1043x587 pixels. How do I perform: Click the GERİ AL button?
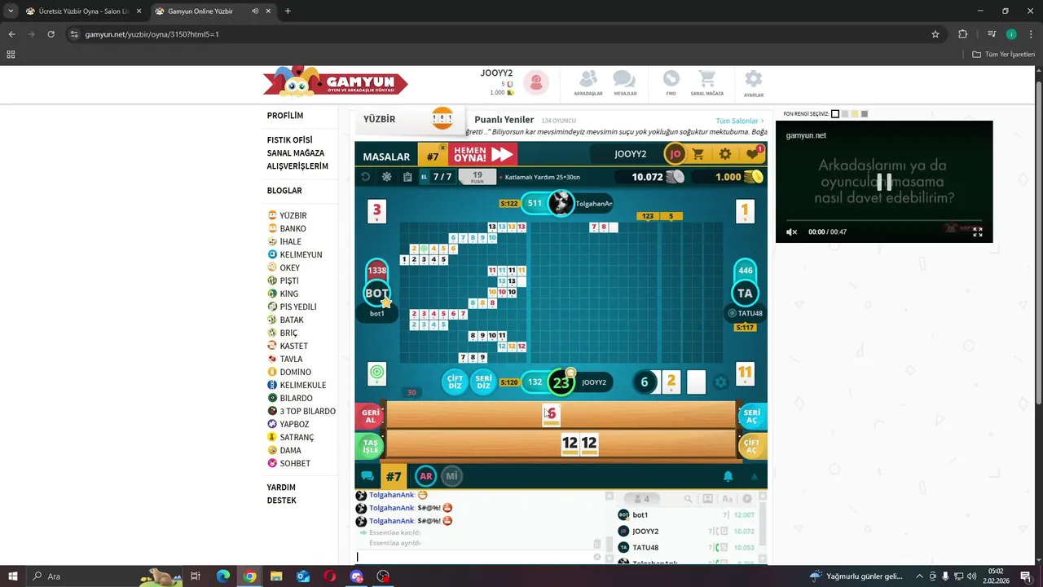[x=371, y=416]
